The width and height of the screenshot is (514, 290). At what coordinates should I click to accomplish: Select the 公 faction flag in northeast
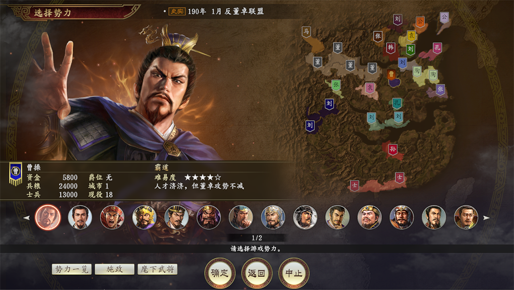pos(444,17)
